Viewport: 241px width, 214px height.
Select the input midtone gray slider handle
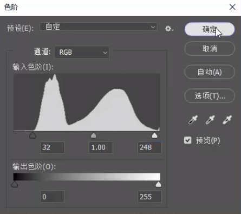click(x=94, y=135)
